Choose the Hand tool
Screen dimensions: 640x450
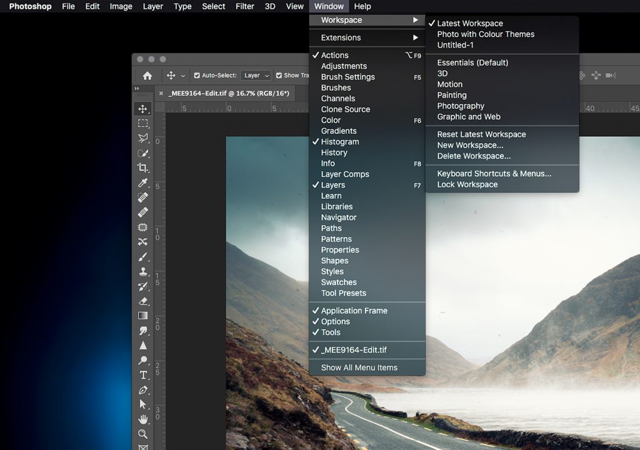click(x=143, y=419)
